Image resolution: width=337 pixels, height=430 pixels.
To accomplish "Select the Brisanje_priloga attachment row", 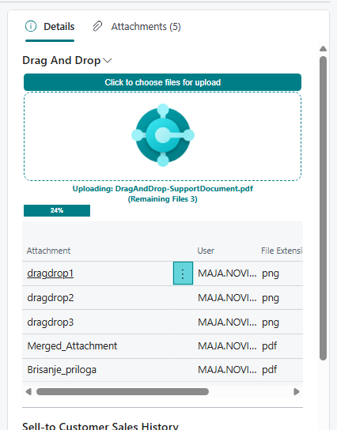I will tap(162, 370).
